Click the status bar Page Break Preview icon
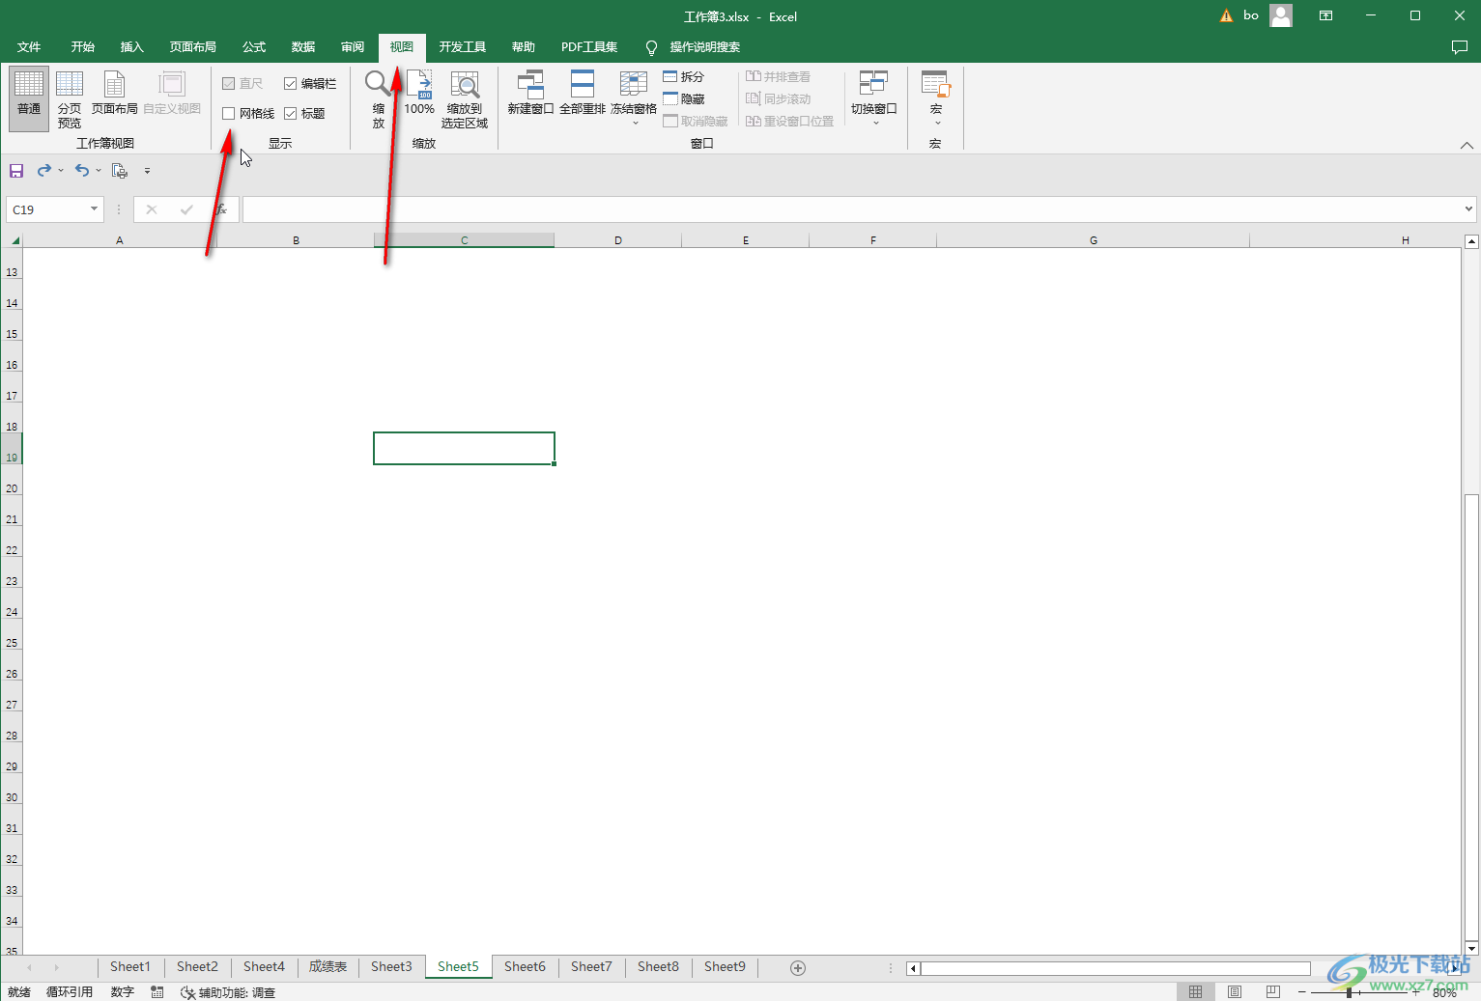This screenshot has height=1001, width=1481. [1273, 992]
